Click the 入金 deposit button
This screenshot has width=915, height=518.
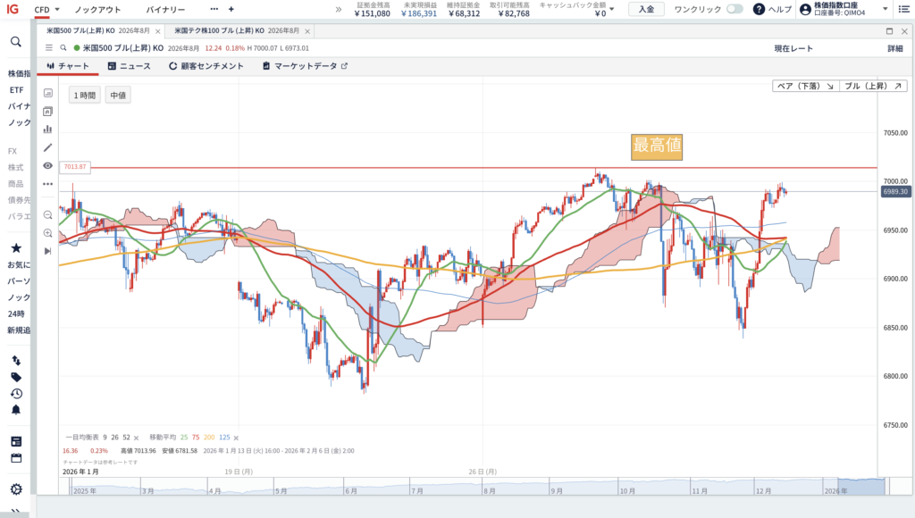tap(646, 9)
